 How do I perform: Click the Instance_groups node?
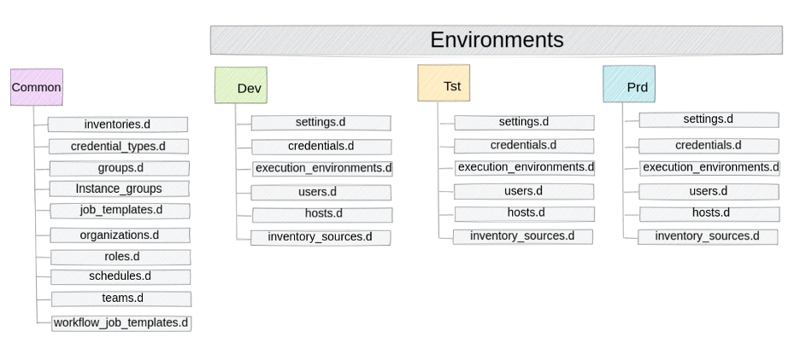119,188
